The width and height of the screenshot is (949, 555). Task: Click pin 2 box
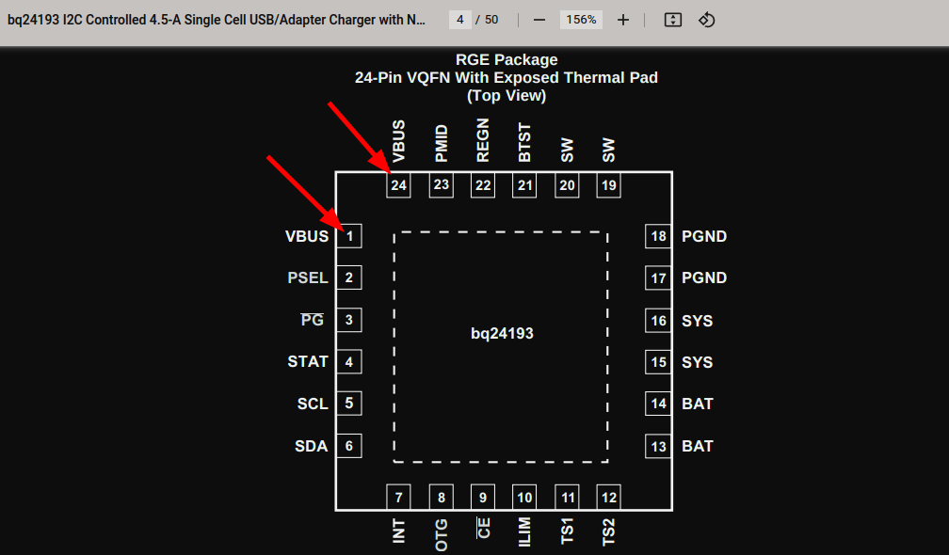pos(349,278)
